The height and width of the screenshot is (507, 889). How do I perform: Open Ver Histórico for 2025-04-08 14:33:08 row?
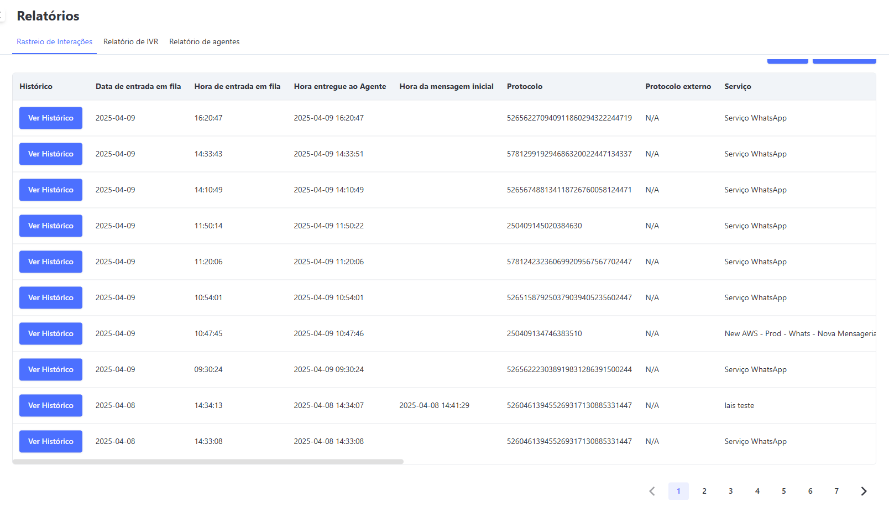pos(51,441)
